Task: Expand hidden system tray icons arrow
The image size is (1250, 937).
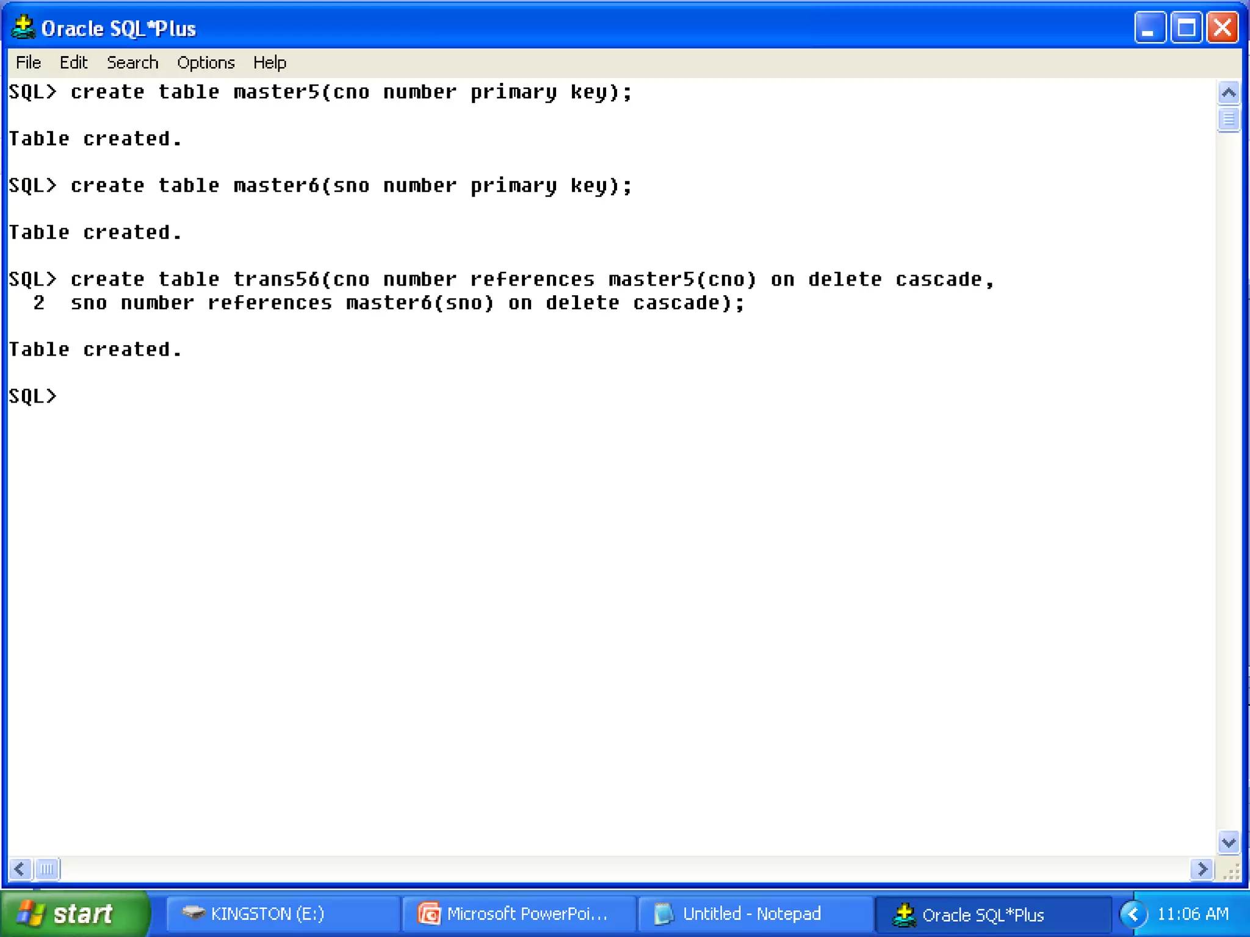Action: tap(1133, 914)
